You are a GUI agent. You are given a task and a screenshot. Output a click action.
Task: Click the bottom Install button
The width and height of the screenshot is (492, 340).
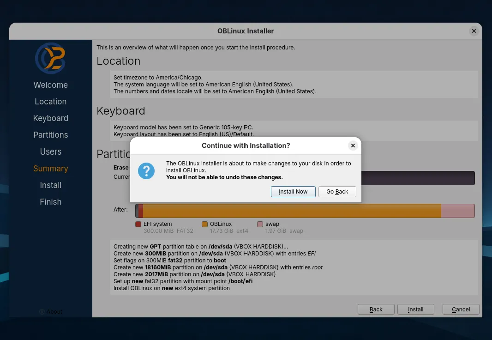(x=415, y=309)
